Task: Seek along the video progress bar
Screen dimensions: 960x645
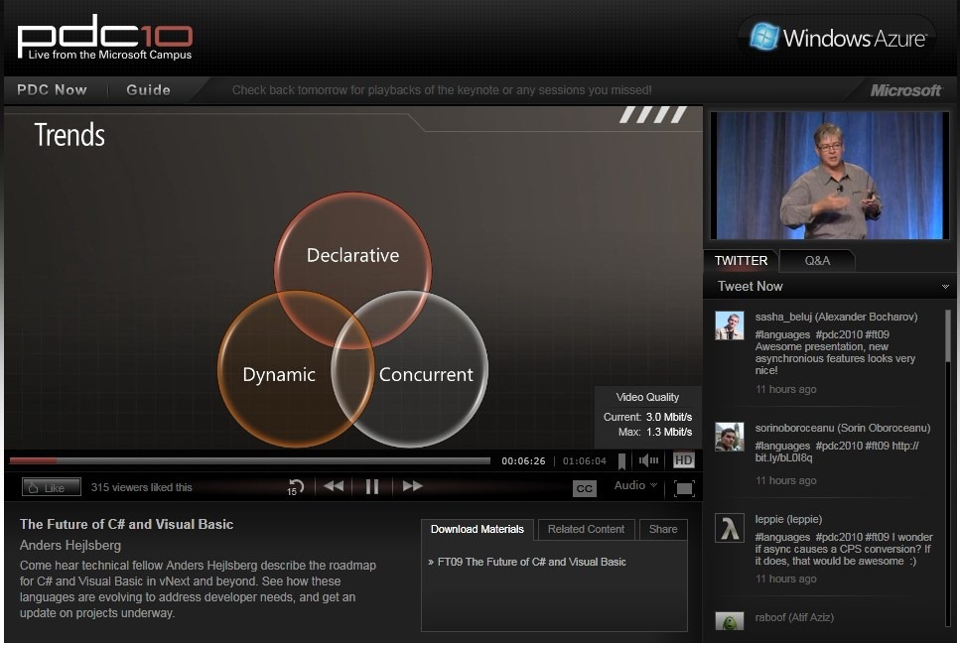Action: 250,460
